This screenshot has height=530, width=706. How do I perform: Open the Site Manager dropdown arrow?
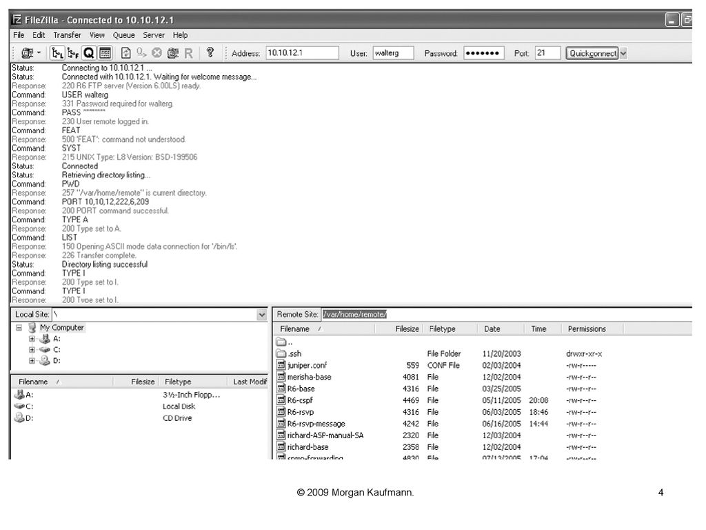pyautogui.click(x=39, y=52)
